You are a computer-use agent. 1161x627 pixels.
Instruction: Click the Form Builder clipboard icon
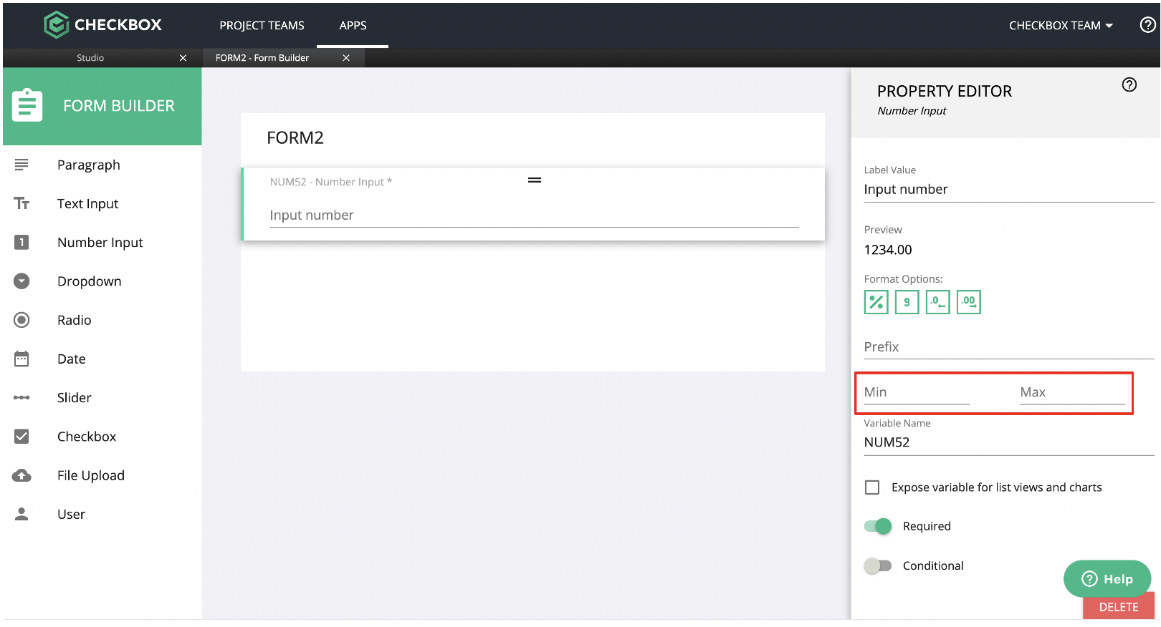tap(27, 105)
